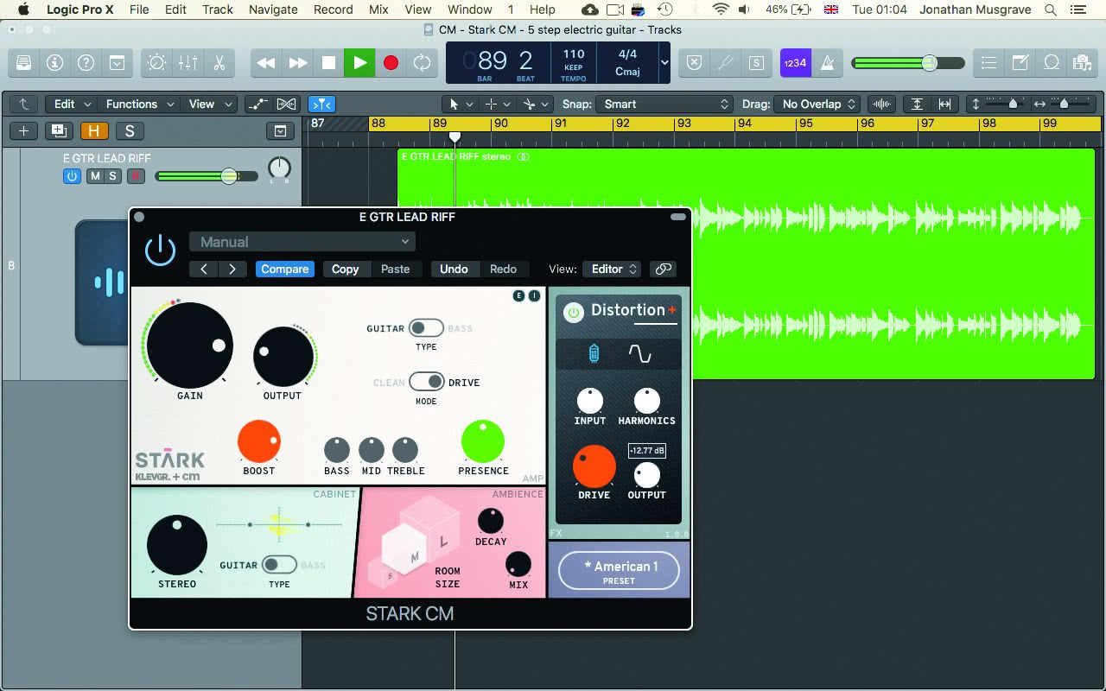Click the Record transport button

(x=391, y=63)
